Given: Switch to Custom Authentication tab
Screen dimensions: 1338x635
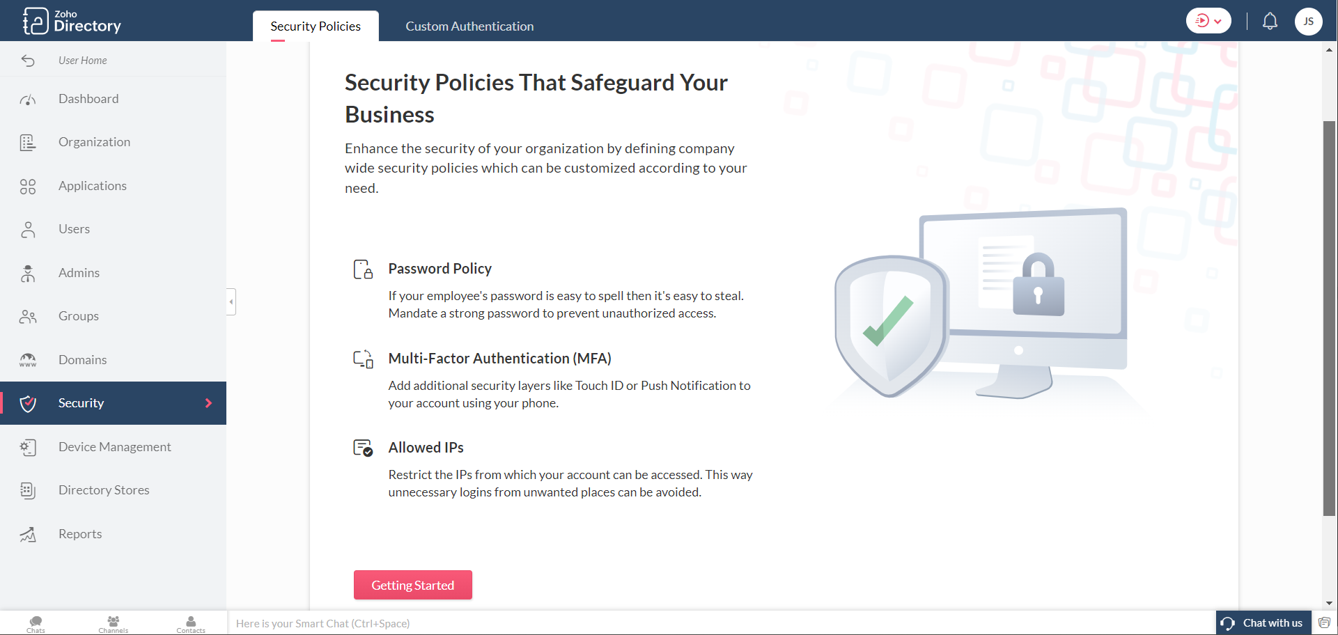Looking at the screenshot, I should tap(469, 26).
